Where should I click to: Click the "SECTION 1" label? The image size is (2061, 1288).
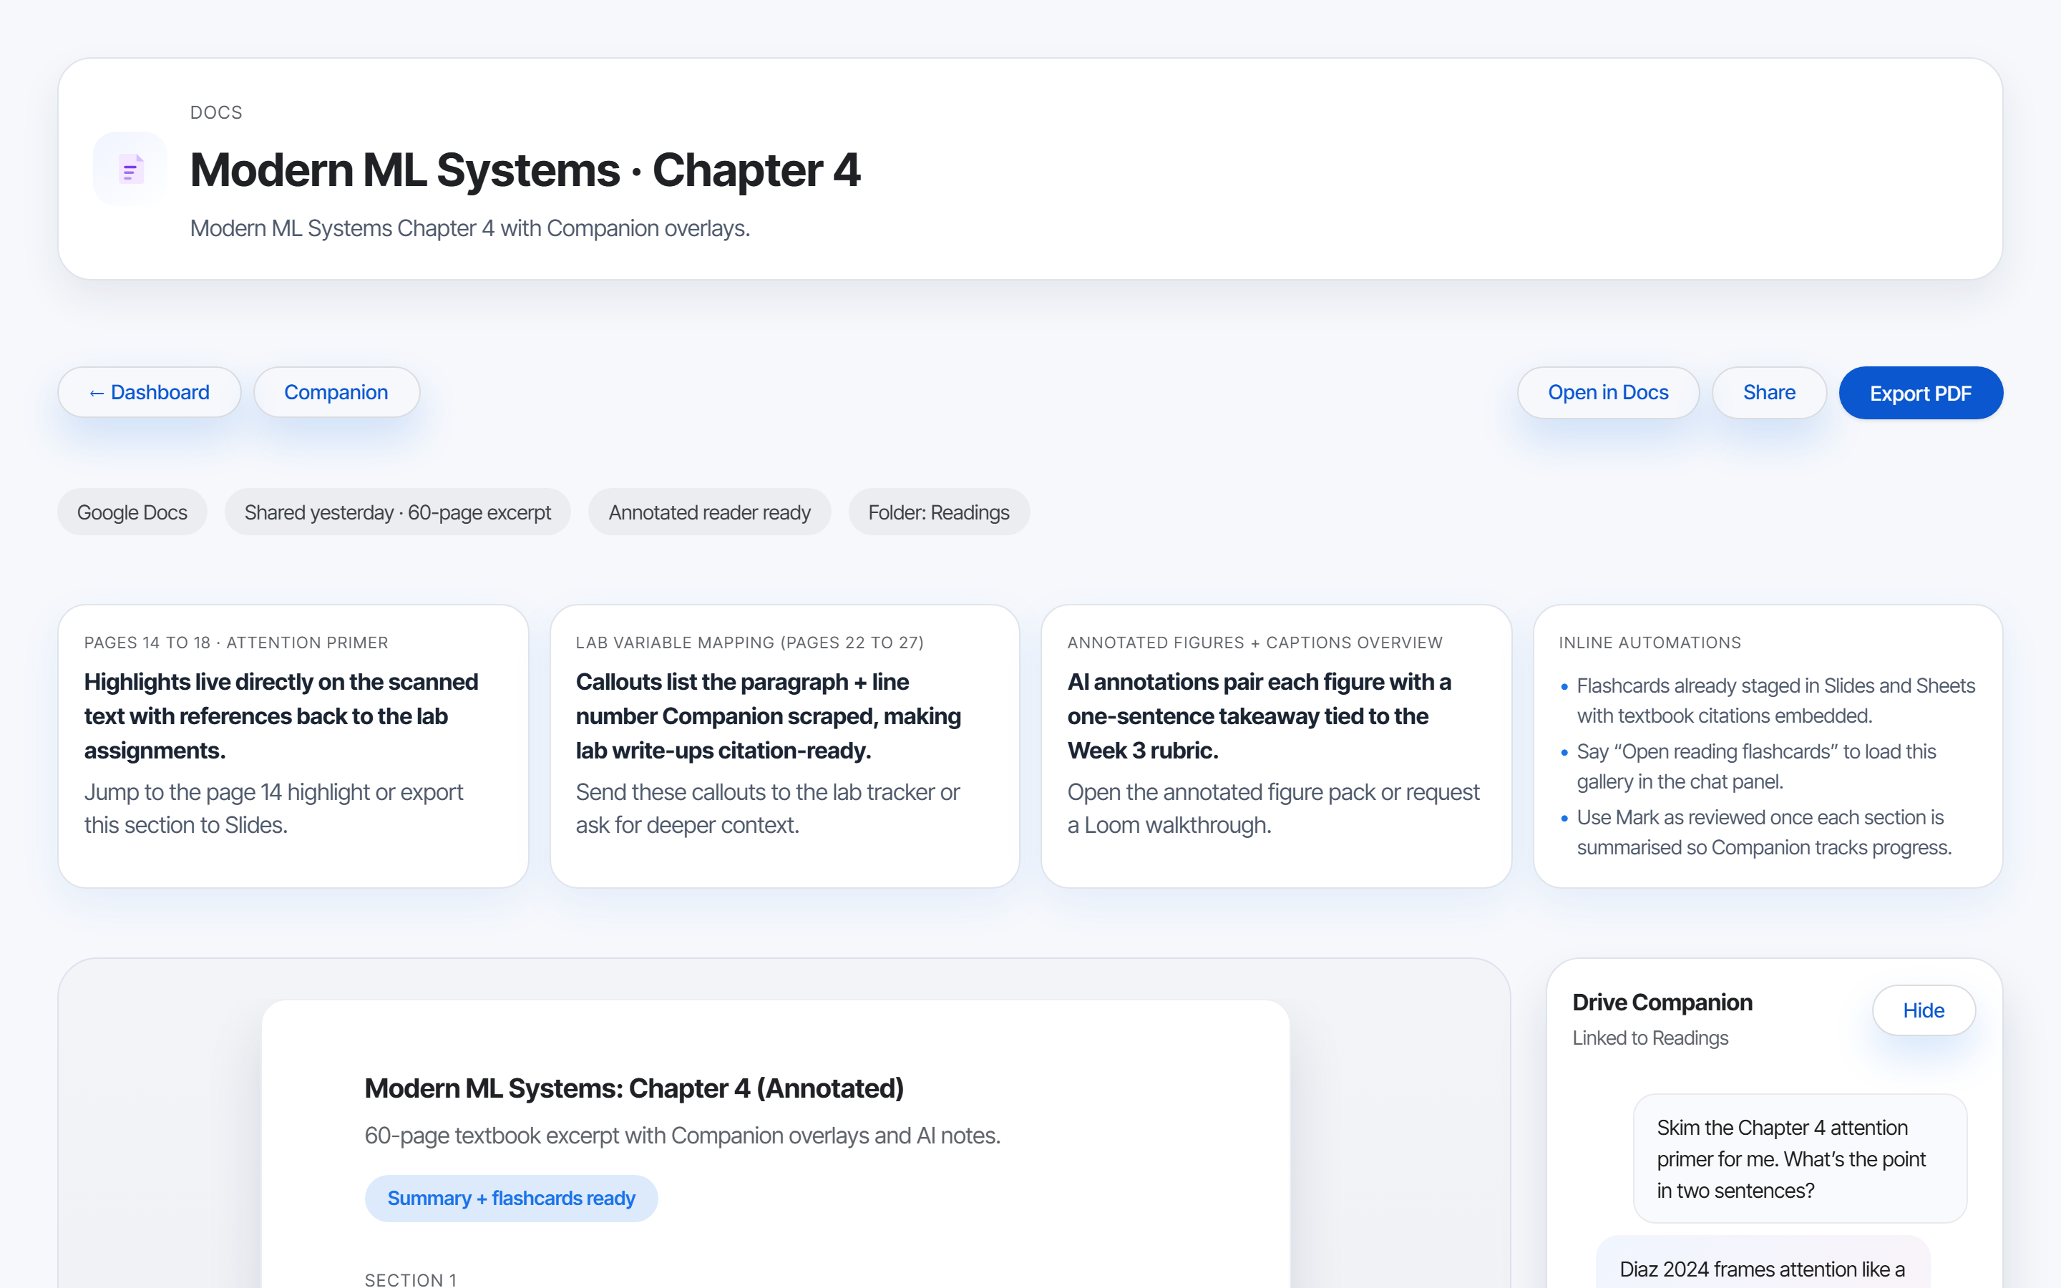coord(411,1279)
